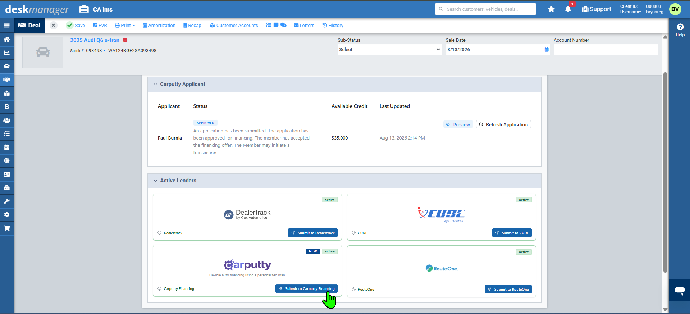The width and height of the screenshot is (690, 314).
Task: Open Recap from the toolbar
Action: coord(192,25)
